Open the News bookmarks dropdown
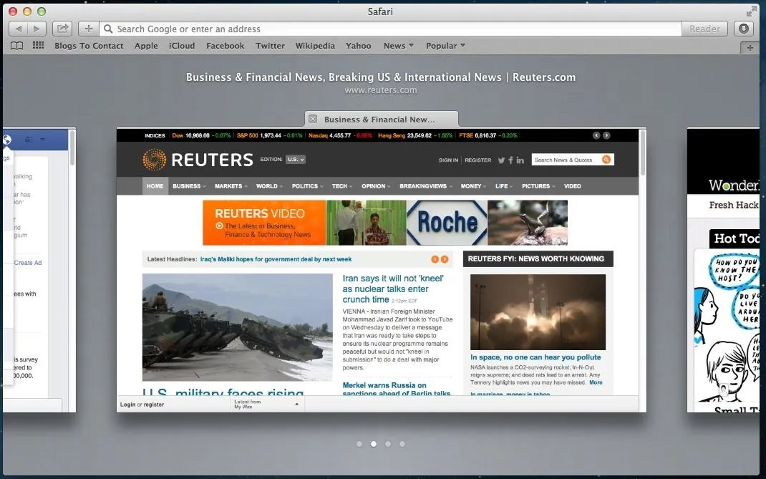The width and height of the screenshot is (766, 479). point(399,45)
